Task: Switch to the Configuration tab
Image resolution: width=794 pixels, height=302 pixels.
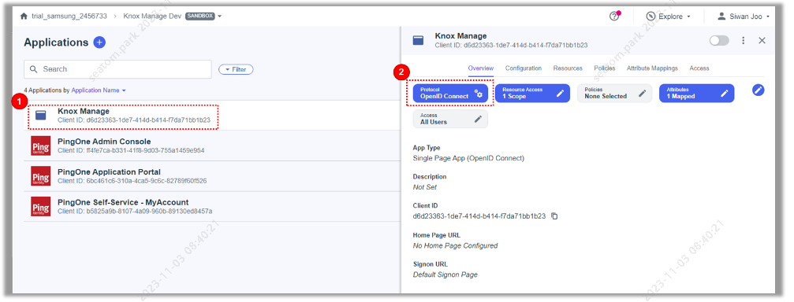Action: [x=524, y=68]
